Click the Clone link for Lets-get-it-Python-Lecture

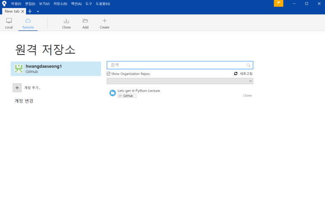coord(247,95)
